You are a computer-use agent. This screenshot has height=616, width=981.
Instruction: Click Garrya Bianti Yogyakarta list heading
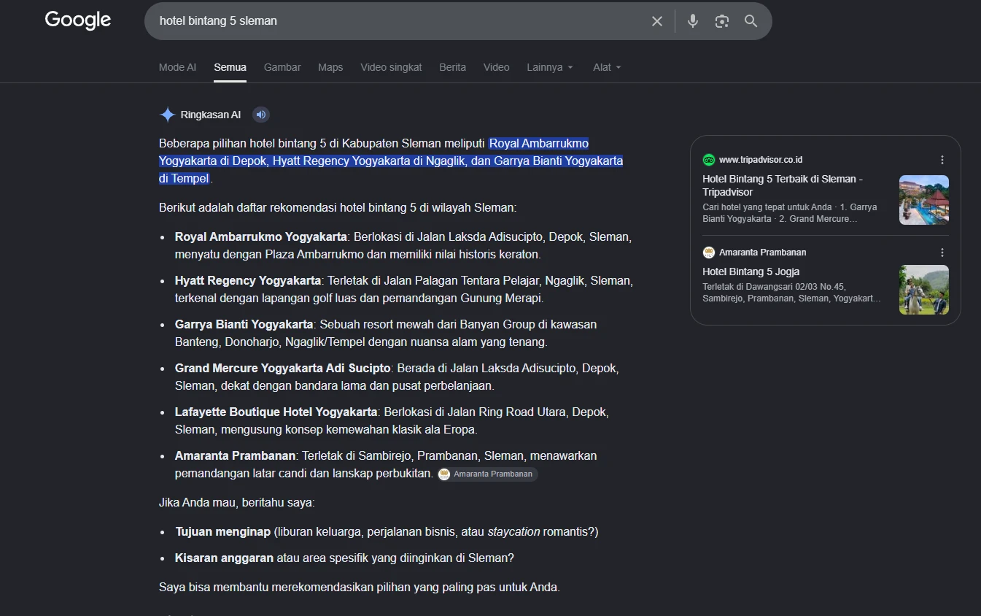(x=244, y=325)
